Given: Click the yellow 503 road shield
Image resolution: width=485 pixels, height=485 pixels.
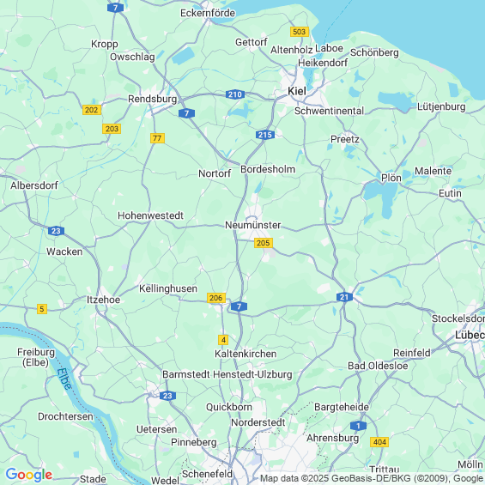Looking at the screenshot, I should point(300,32).
